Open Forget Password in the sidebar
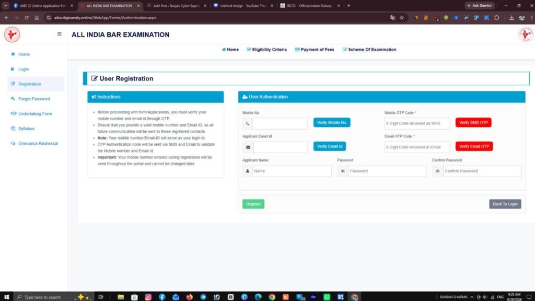Image resolution: width=535 pixels, height=301 pixels. (x=34, y=99)
